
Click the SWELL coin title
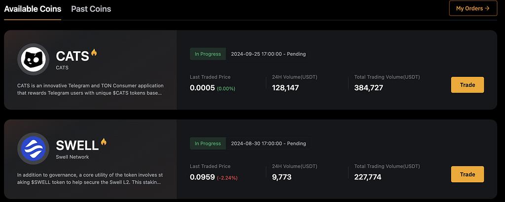pyautogui.click(x=77, y=145)
